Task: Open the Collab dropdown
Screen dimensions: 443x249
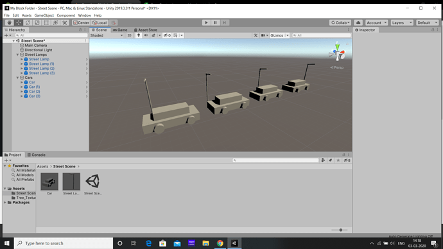Action: click(340, 22)
